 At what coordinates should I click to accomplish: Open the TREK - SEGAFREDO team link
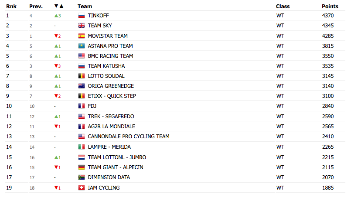[111, 117]
